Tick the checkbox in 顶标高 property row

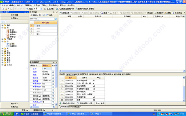click(53, 96)
